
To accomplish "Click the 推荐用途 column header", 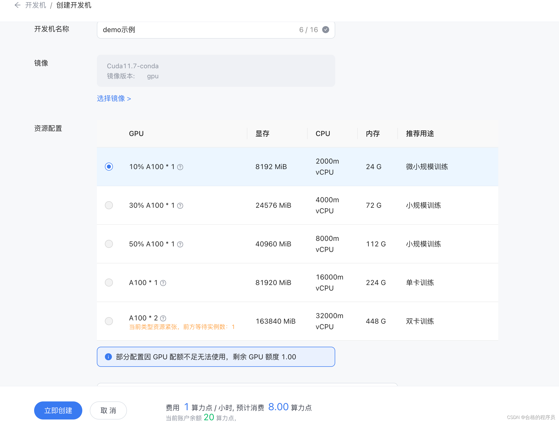I will pos(420,133).
